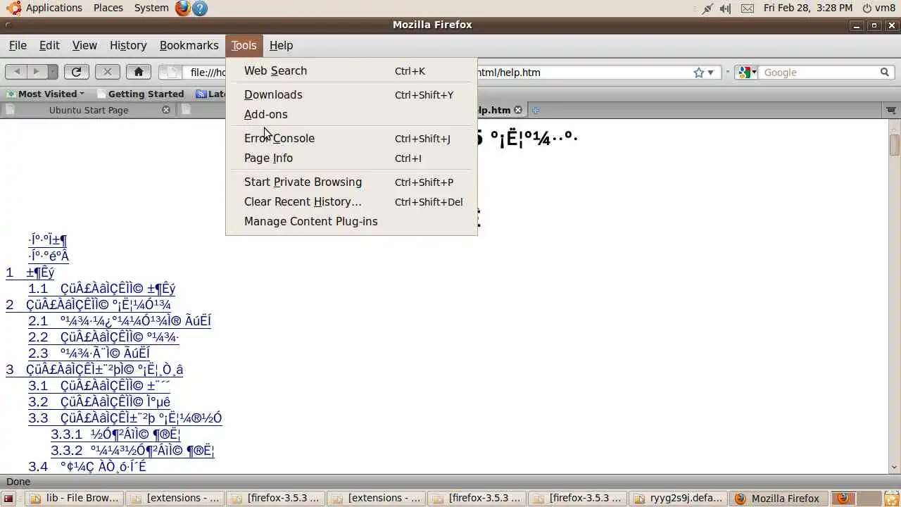Start Private Browsing from the menu
901x507 pixels.
coord(351,182)
